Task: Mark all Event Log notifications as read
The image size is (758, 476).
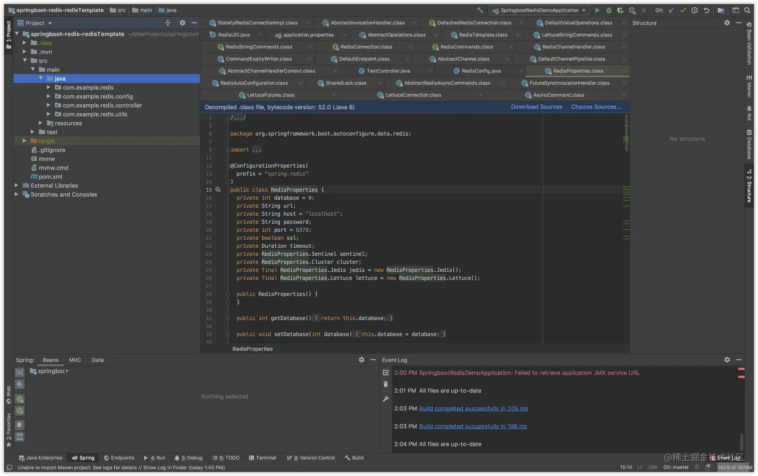Action: point(386,372)
